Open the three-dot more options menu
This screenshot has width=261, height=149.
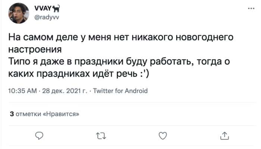251,8
